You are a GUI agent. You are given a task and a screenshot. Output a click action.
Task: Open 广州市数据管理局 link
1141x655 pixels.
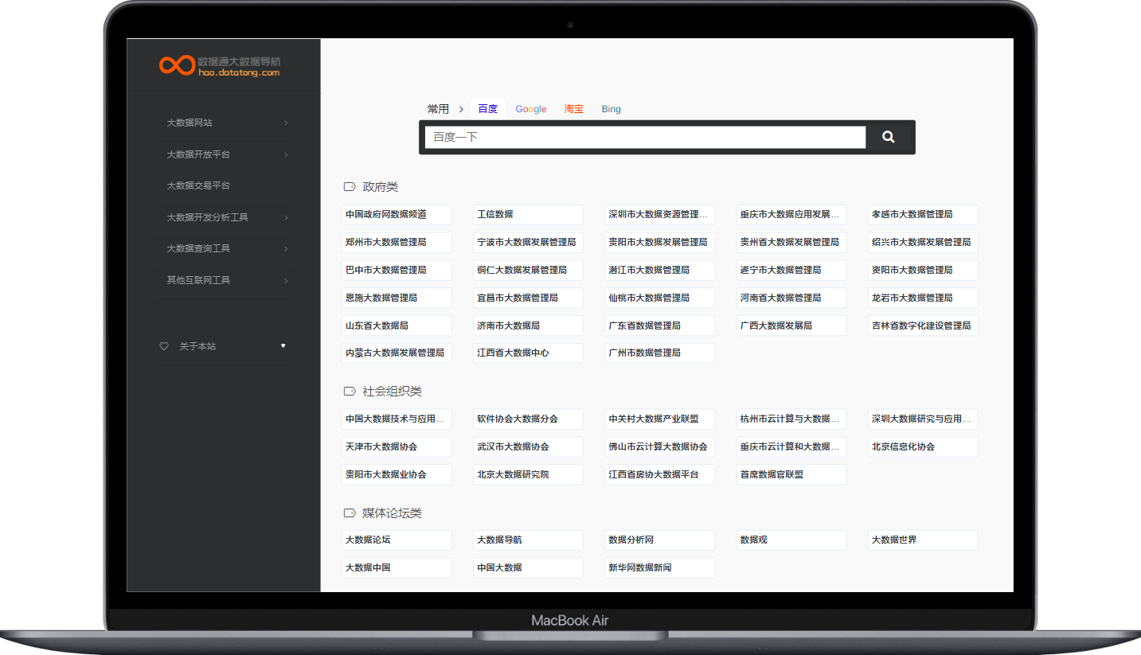659,353
